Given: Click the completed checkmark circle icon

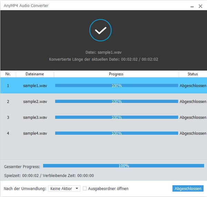Looking at the screenshot, I should click(x=100, y=30).
